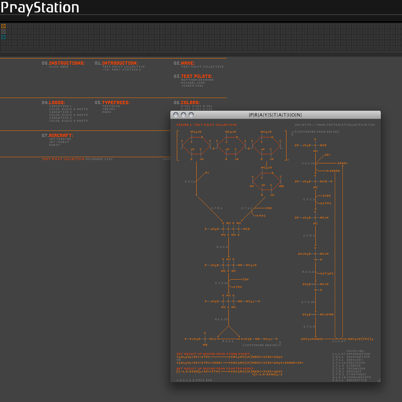The height and width of the screenshot is (402, 402).
Task: Select the Testacon typeface
Action: pos(111,106)
